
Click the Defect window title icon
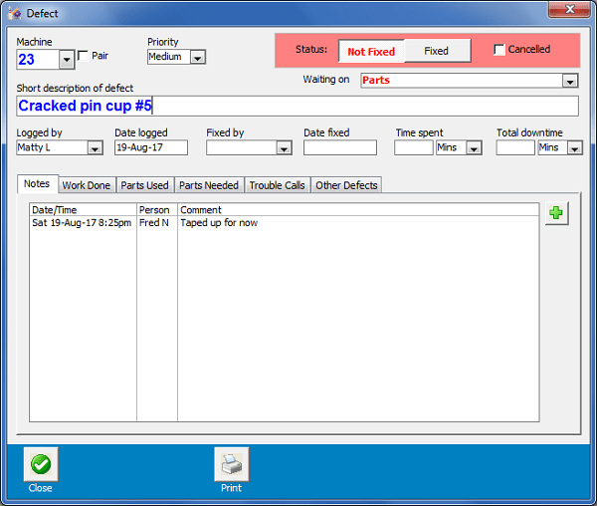pyautogui.click(x=15, y=13)
